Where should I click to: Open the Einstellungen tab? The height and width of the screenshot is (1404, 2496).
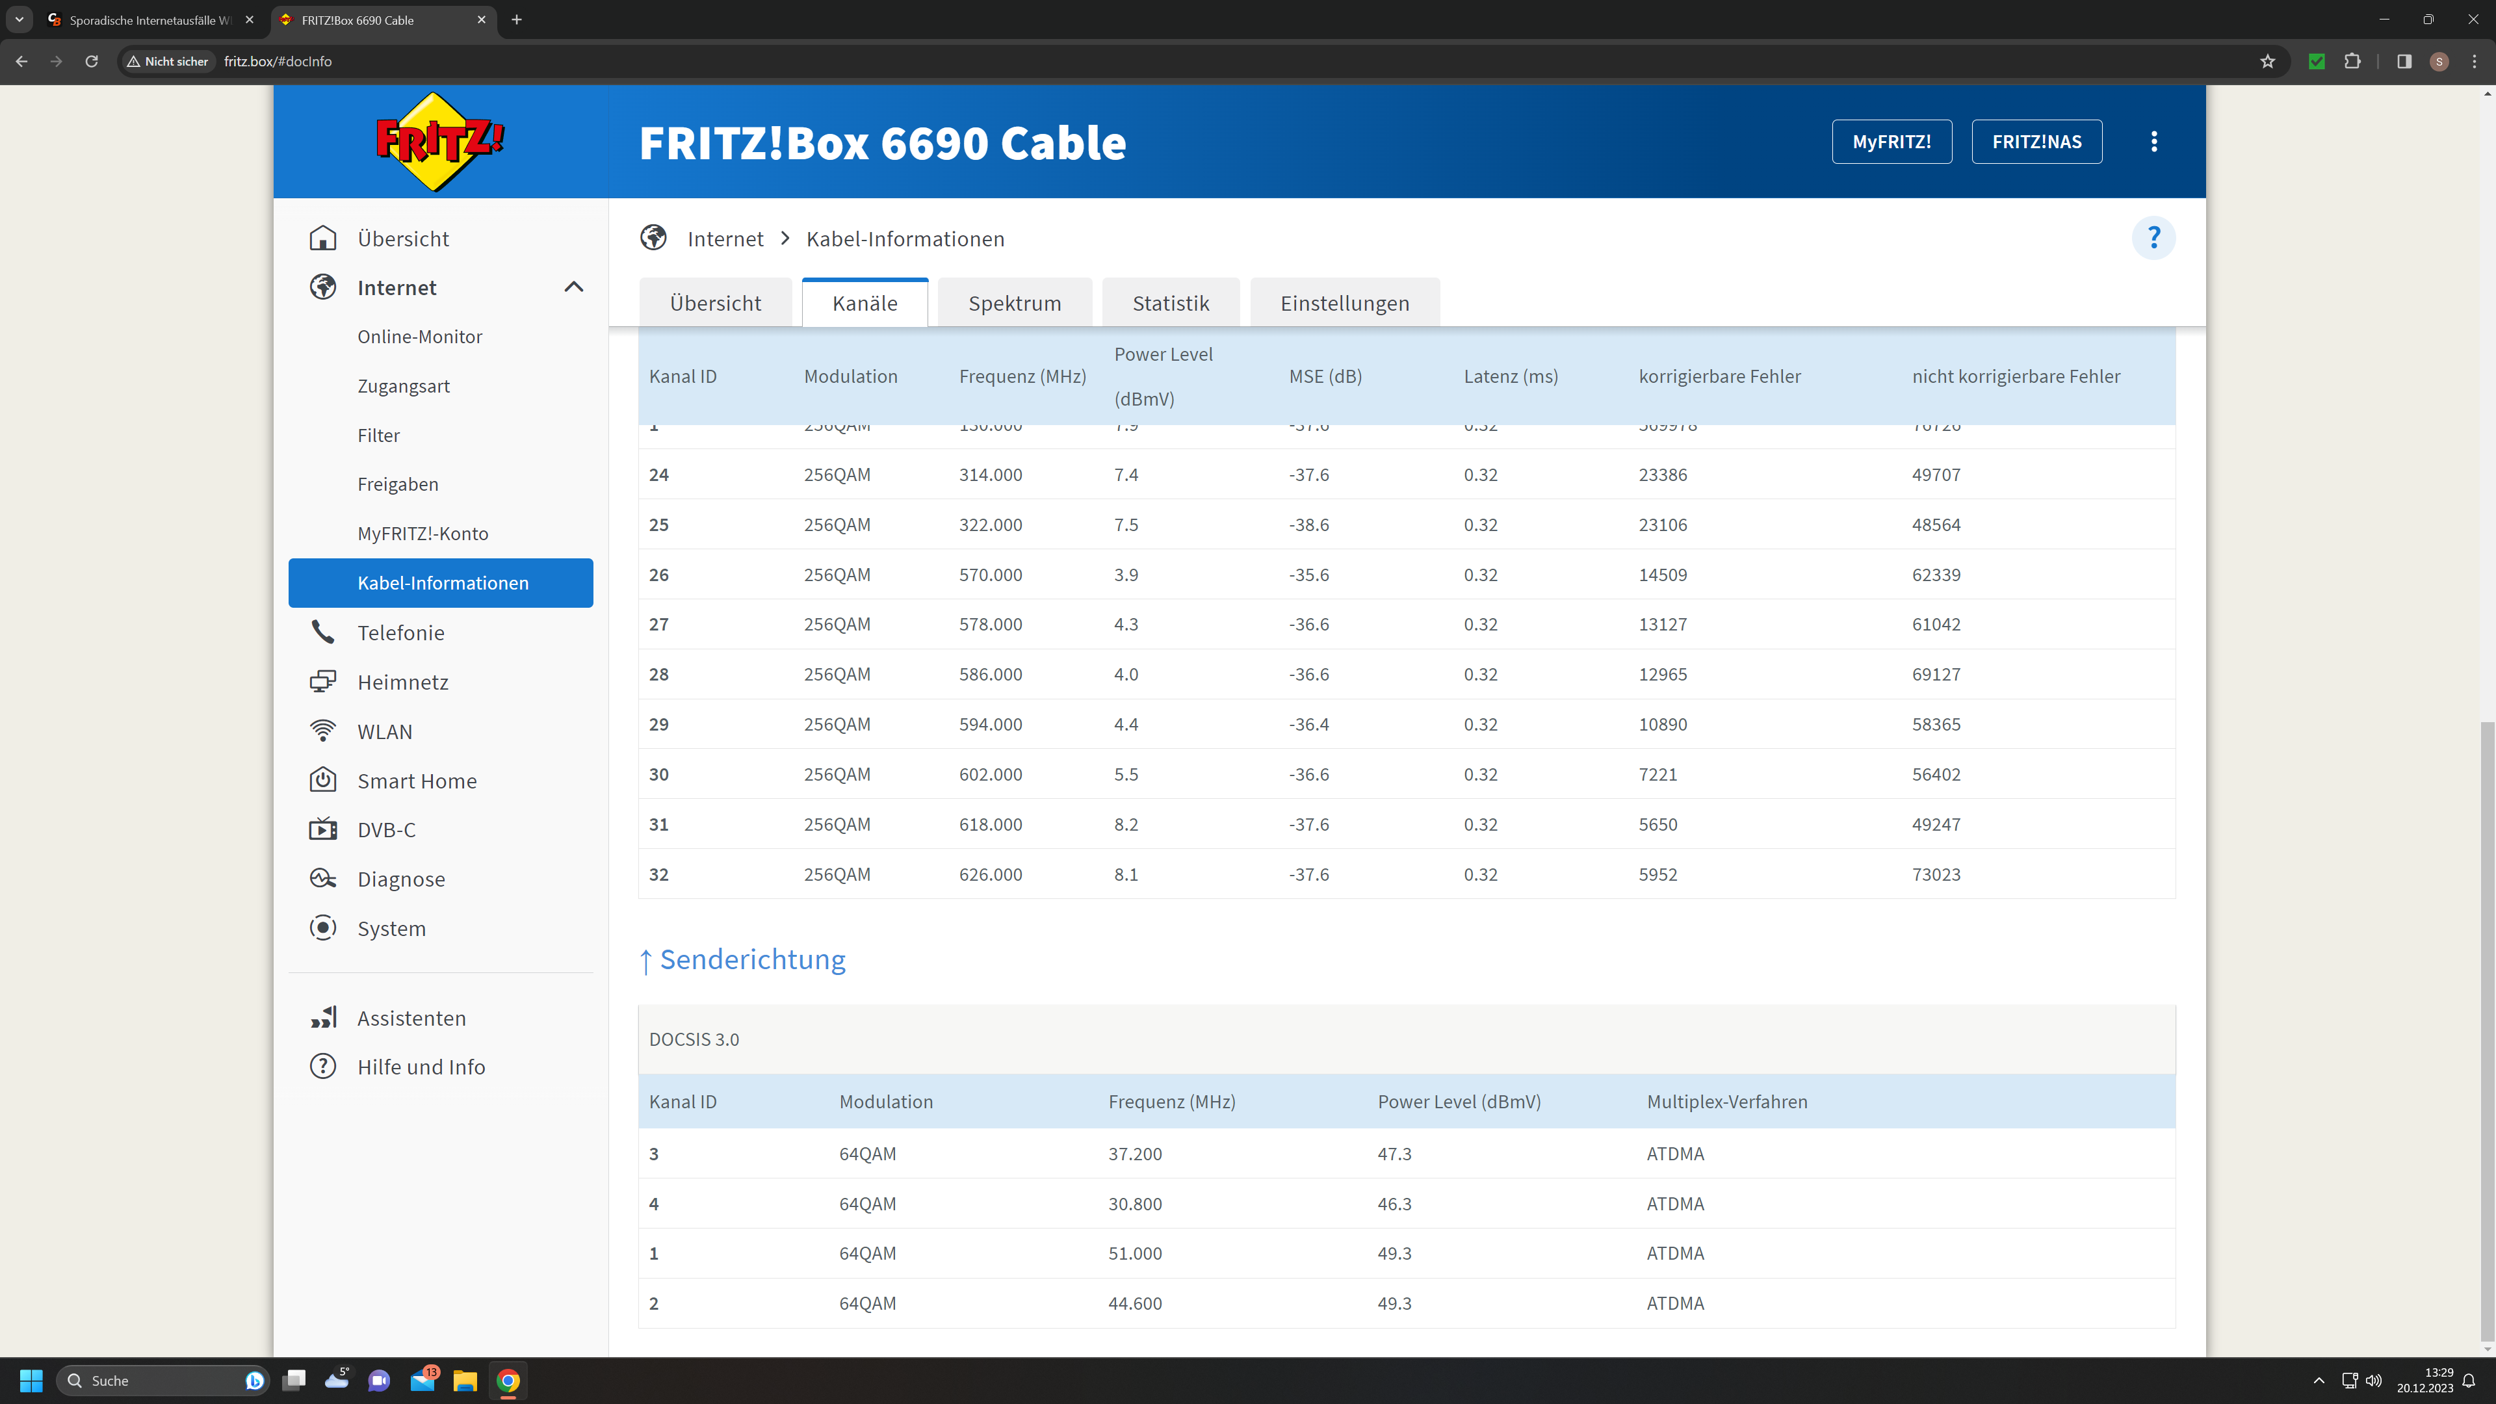[x=1344, y=304]
